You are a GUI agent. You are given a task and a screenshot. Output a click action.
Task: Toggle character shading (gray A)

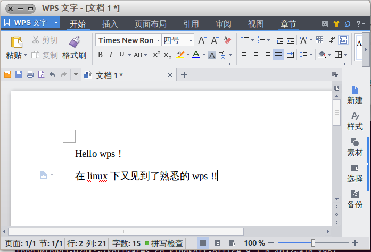click(212, 55)
